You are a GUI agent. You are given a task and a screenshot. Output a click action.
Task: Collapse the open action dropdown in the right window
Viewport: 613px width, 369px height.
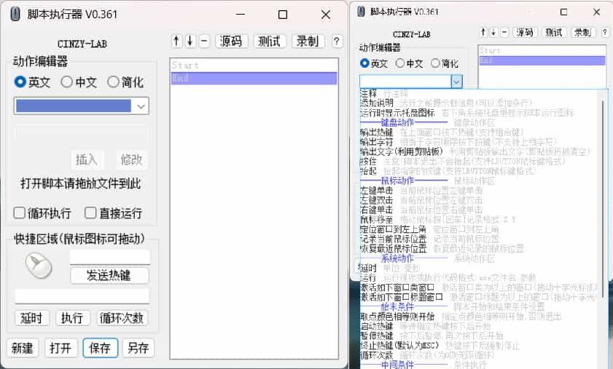456,82
